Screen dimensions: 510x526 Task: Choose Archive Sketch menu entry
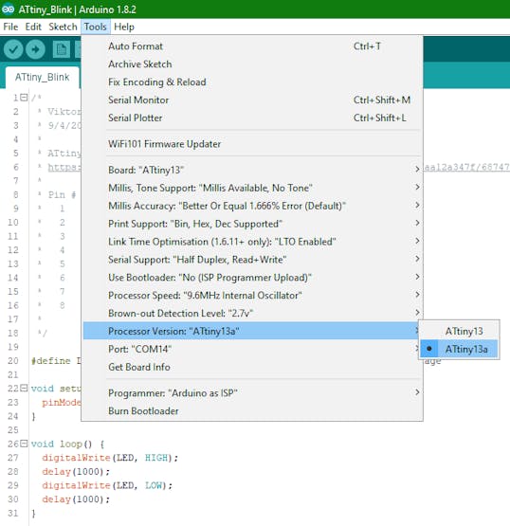click(253, 64)
